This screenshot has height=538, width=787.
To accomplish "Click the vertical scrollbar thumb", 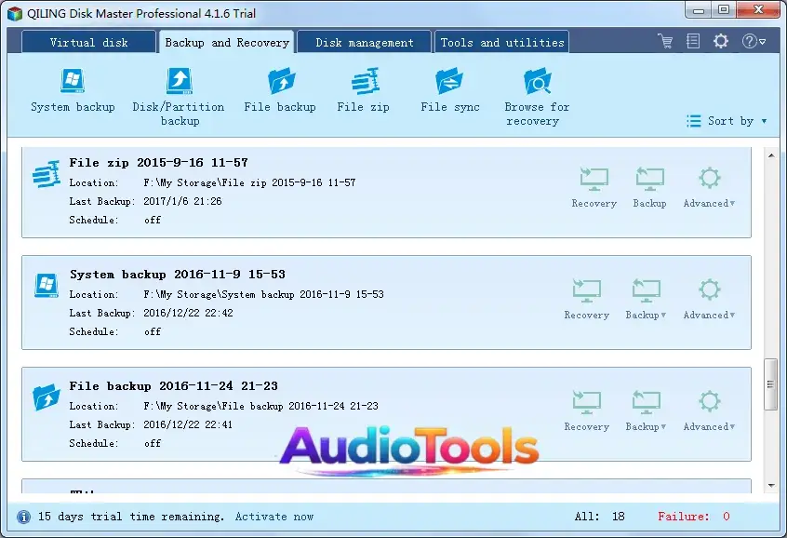I will click(x=771, y=384).
